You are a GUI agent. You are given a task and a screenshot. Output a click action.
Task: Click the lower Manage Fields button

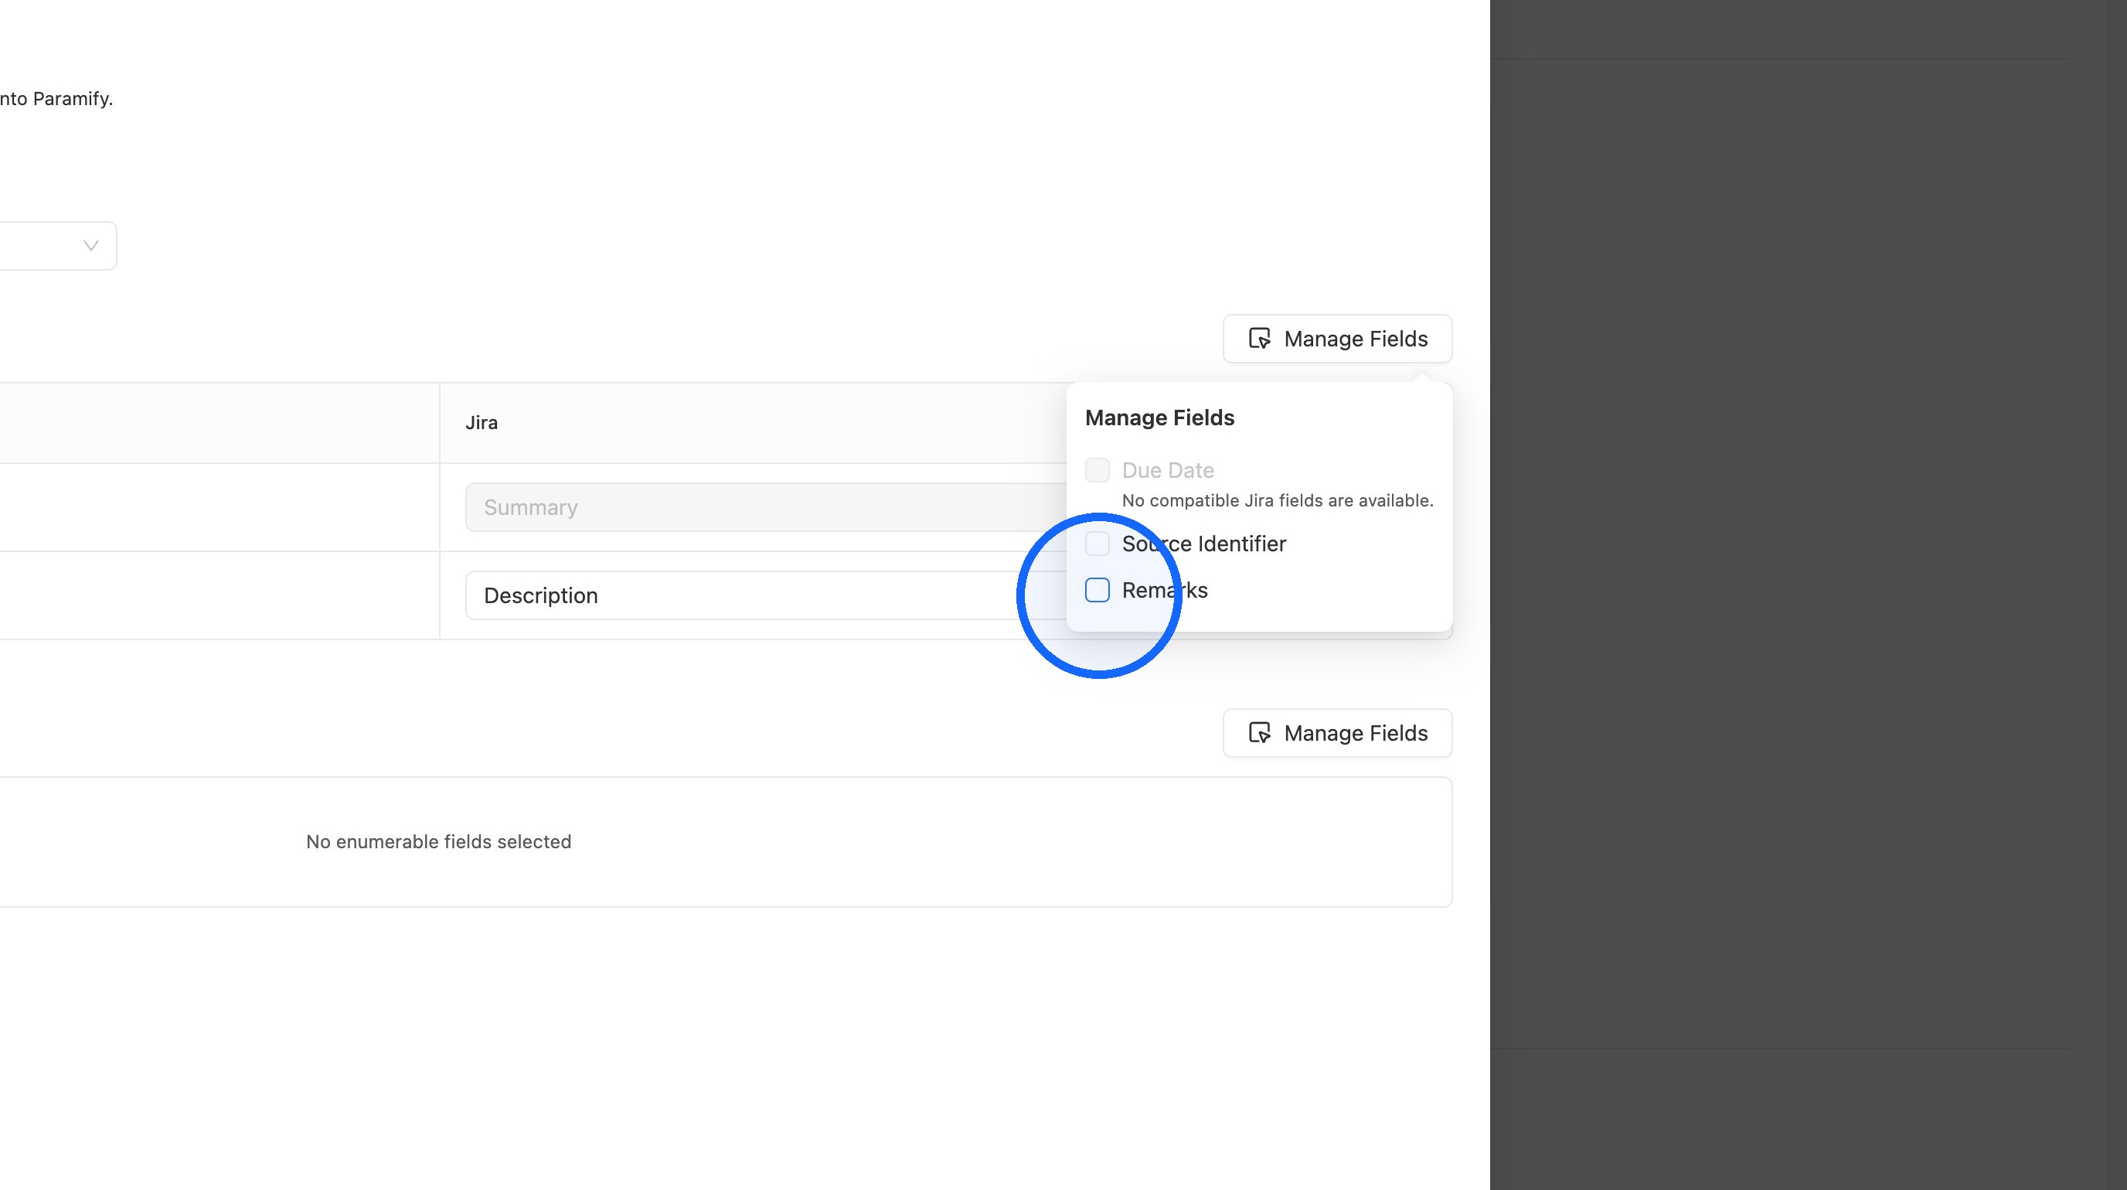point(1338,732)
